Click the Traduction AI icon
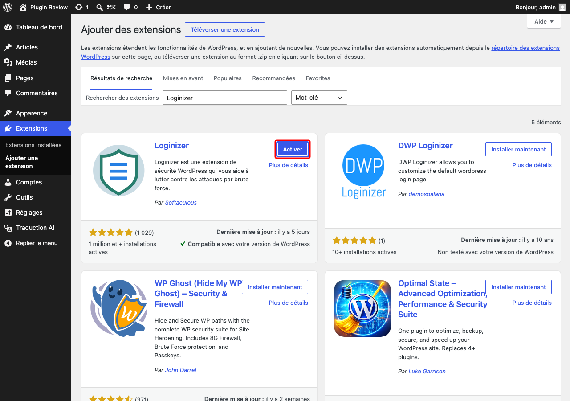 8,228
